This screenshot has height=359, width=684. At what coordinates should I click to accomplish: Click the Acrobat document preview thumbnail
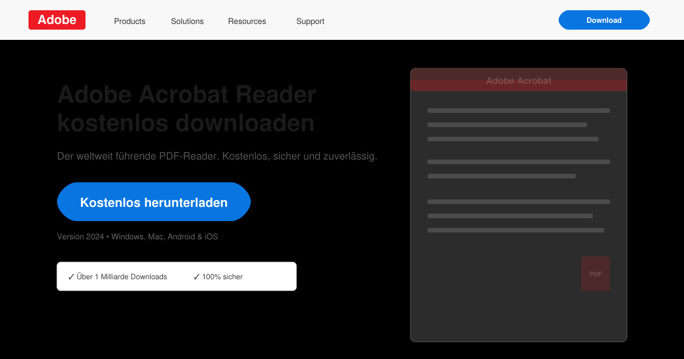point(519,205)
